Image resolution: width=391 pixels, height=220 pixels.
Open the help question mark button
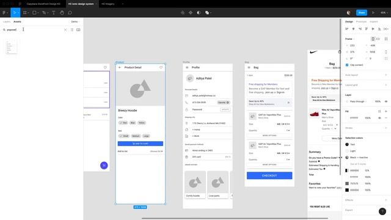point(382,211)
